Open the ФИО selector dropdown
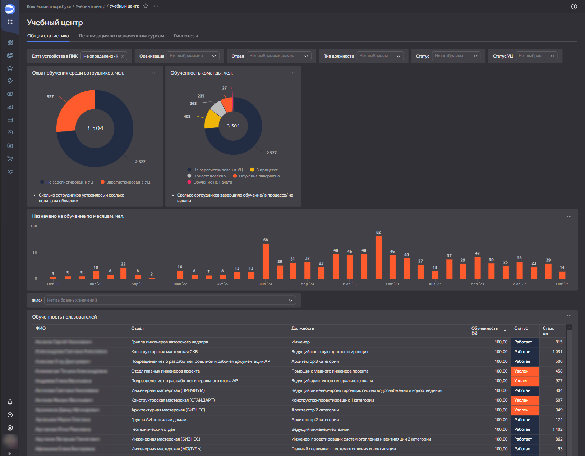This screenshot has height=456, width=585. point(170,300)
